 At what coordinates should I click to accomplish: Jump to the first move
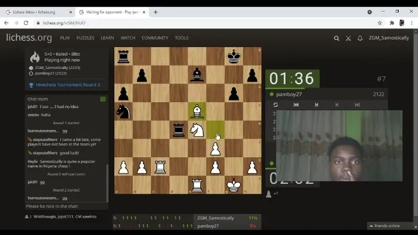[296, 104]
